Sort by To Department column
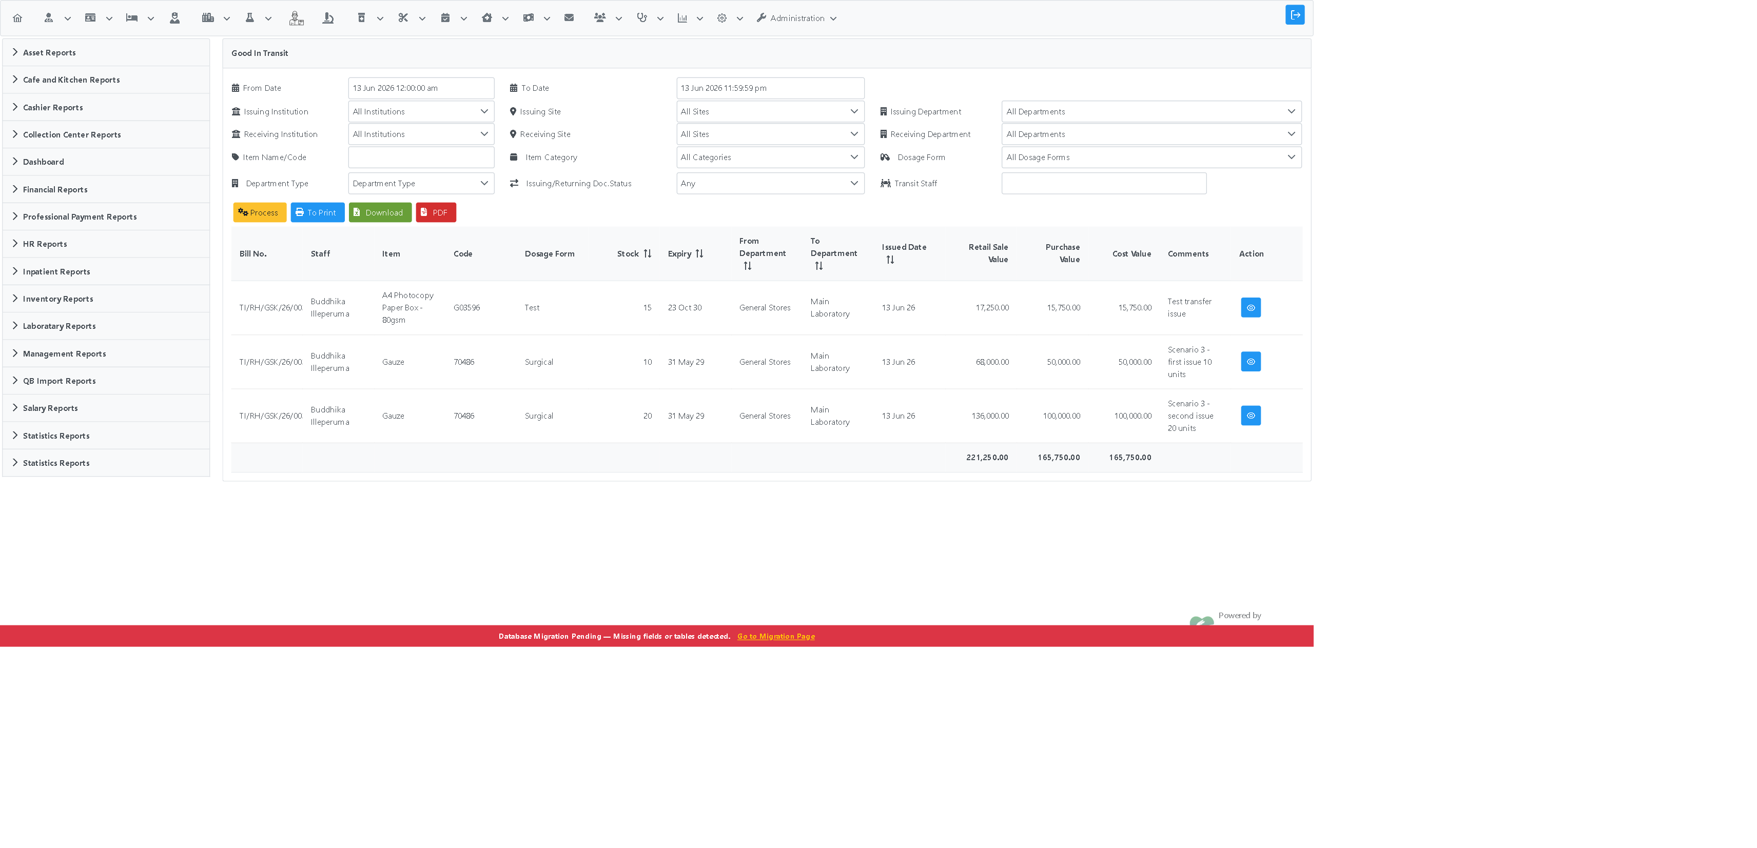The height and width of the screenshot is (848, 1757). coord(818,266)
